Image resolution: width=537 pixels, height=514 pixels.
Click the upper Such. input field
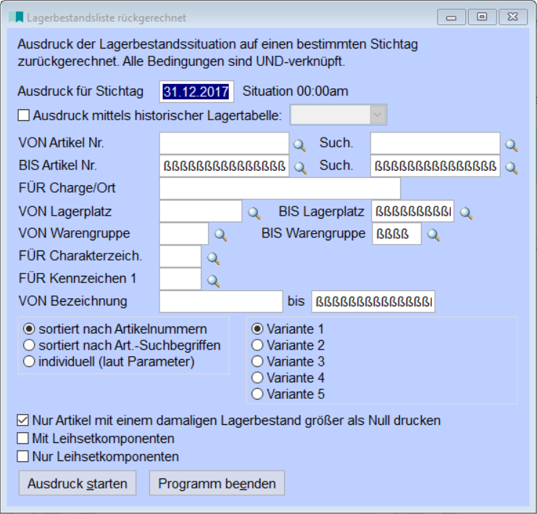(436, 143)
